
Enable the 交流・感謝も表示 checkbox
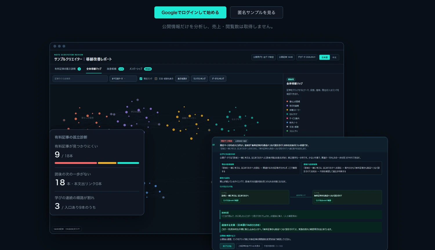[156, 79]
